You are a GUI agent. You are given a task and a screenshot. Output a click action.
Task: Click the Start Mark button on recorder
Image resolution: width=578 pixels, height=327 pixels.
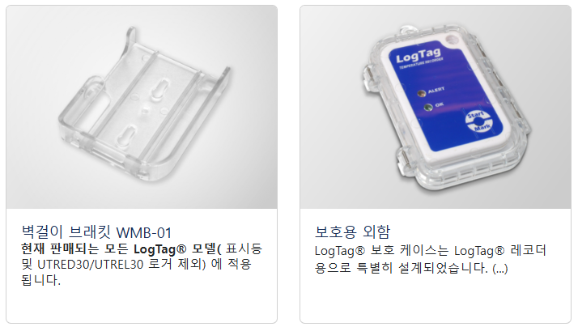point(478,121)
